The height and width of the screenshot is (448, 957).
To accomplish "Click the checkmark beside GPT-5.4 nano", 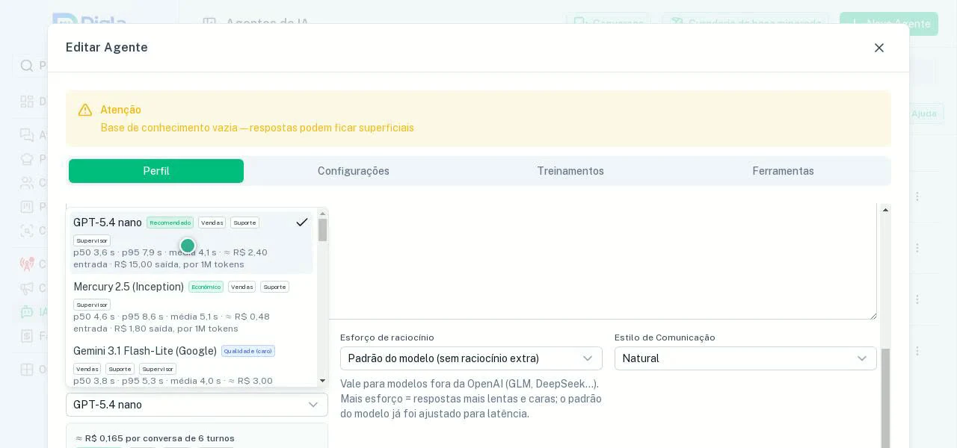I will coord(302,223).
